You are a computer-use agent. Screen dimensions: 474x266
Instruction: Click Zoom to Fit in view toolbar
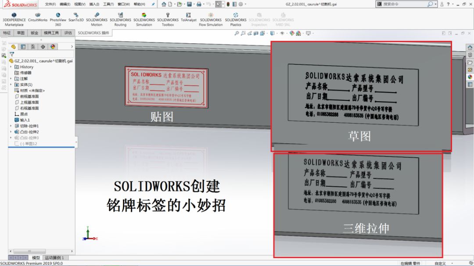237,33
